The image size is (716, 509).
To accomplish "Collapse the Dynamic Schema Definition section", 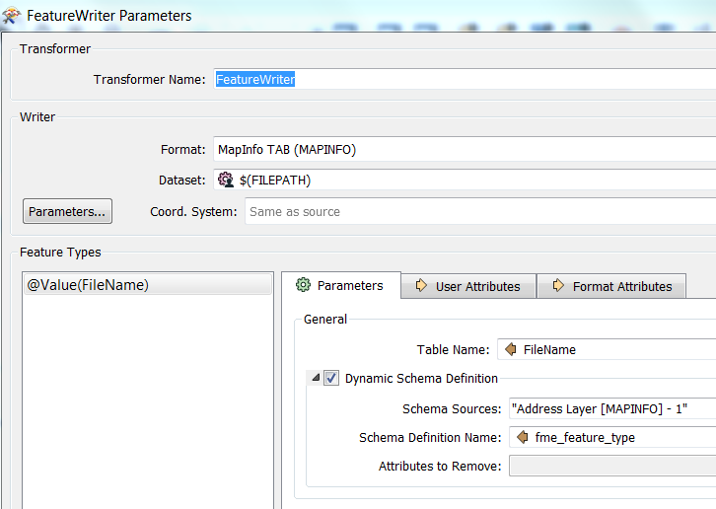I will [x=316, y=378].
